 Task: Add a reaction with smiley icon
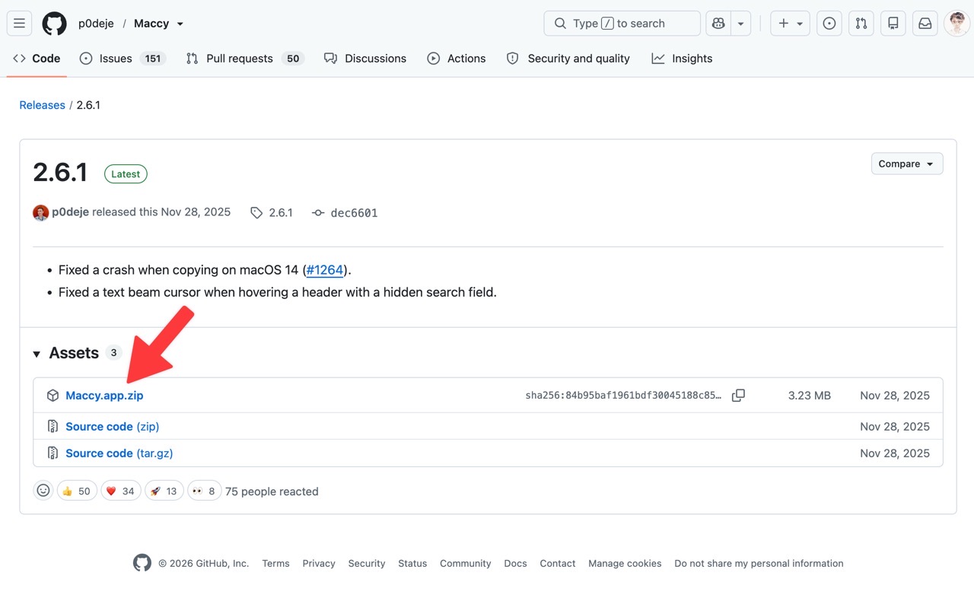(43, 491)
